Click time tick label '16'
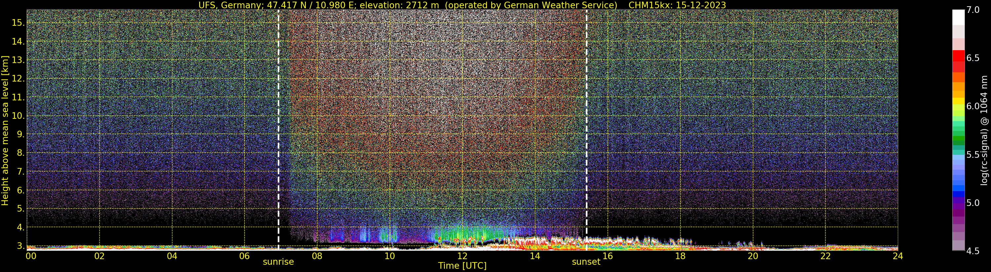The image size is (991, 272). pos(608,256)
